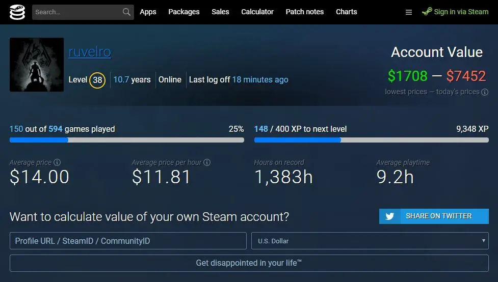Open the Apps menu item

click(x=148, y=12)
